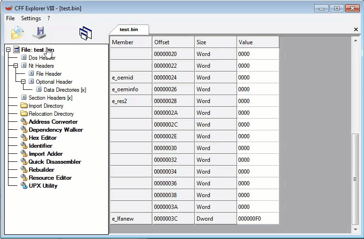
Task: Click the 0000002A offset cell
Action: point(173,112)
